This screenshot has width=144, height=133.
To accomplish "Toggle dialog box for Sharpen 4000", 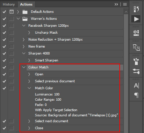I will coord(11,53).
